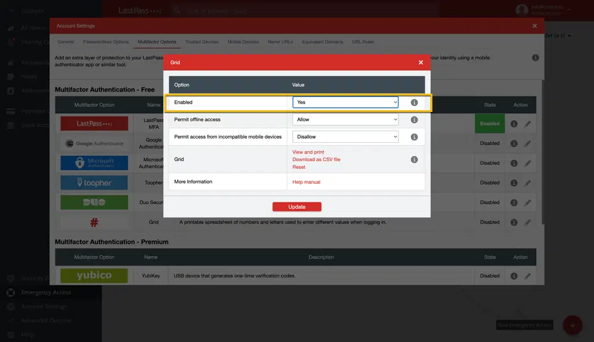594x342 pixels.
Task: Edit Google Authenticator settings pencil
Action: (527, 143)
